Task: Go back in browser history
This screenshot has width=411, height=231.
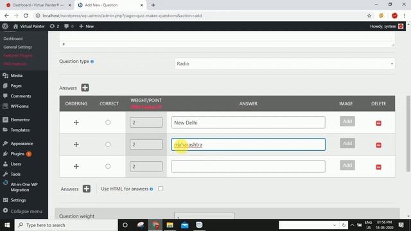Action: tap(6, 15)
